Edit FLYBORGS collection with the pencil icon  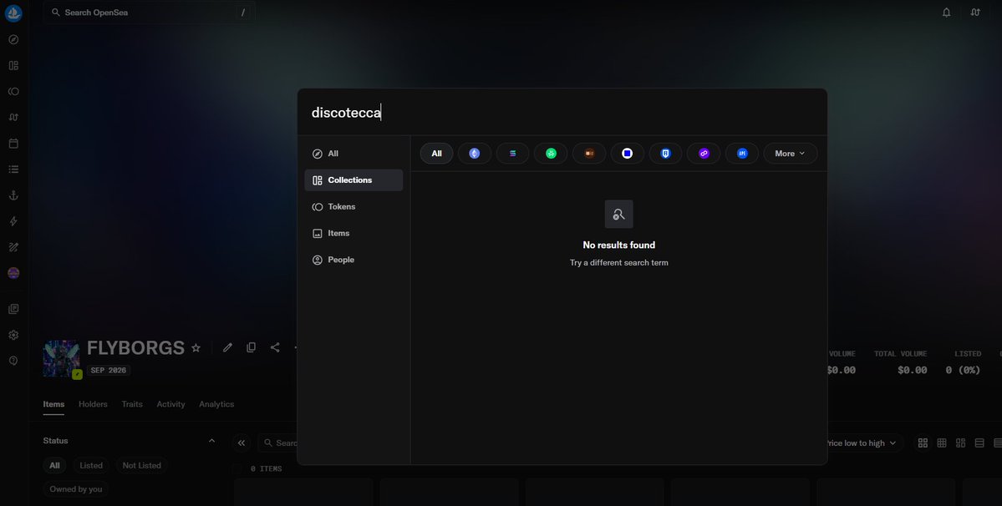(227, 347)
